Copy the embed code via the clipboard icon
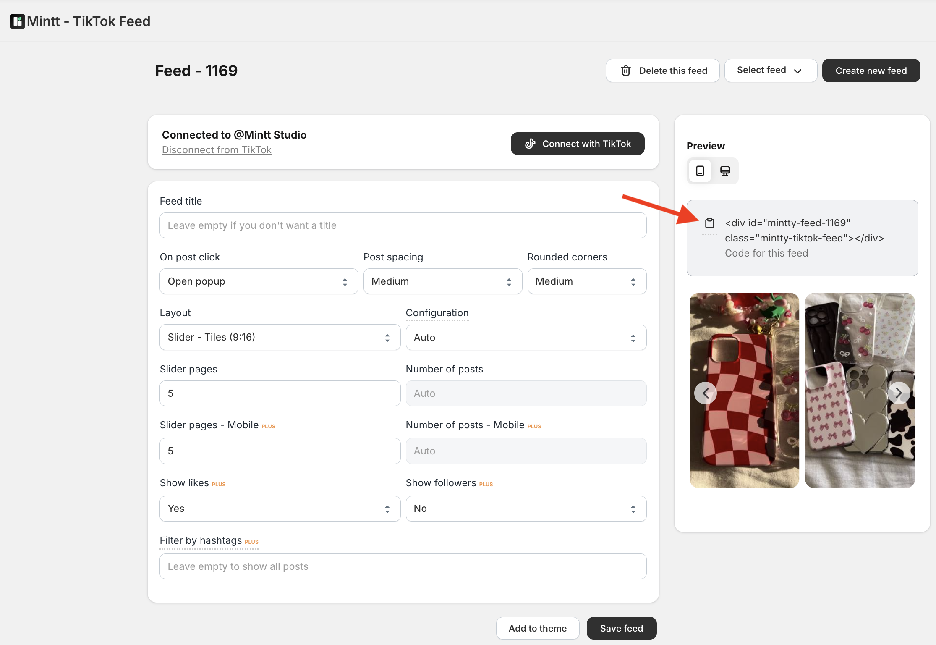Screen dimensions: 936x645 click(x=710, y=223)
